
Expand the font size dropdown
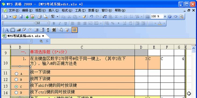[x=48, y=23]
